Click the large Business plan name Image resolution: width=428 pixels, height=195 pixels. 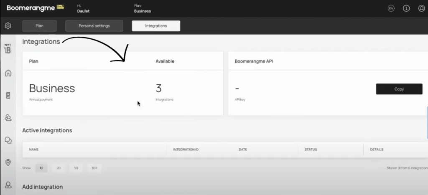(52, 89)
